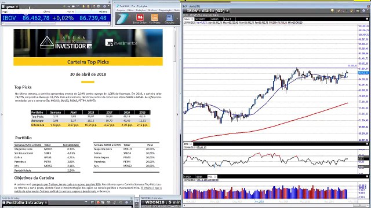Click the +0,02% variation cell

pos(63,18)
